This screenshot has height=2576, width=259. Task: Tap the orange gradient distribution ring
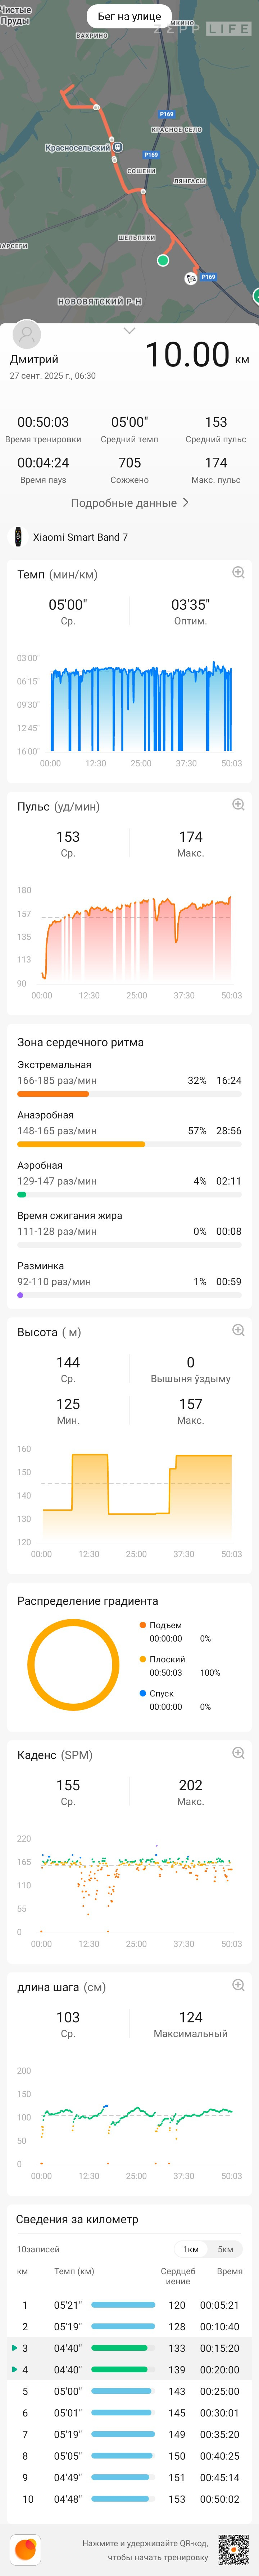coord(73,1665)
